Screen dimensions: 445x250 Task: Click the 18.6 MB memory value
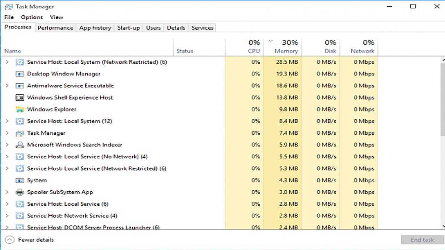[287, 86]
